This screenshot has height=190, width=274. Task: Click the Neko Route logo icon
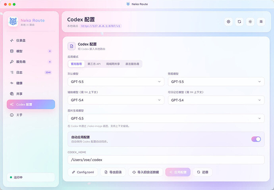(x=13, y=22)
